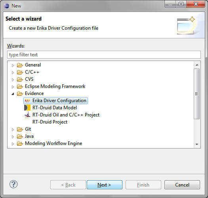Click the Cancel button
Screen dimensions: 208x198
coord(182,185)
